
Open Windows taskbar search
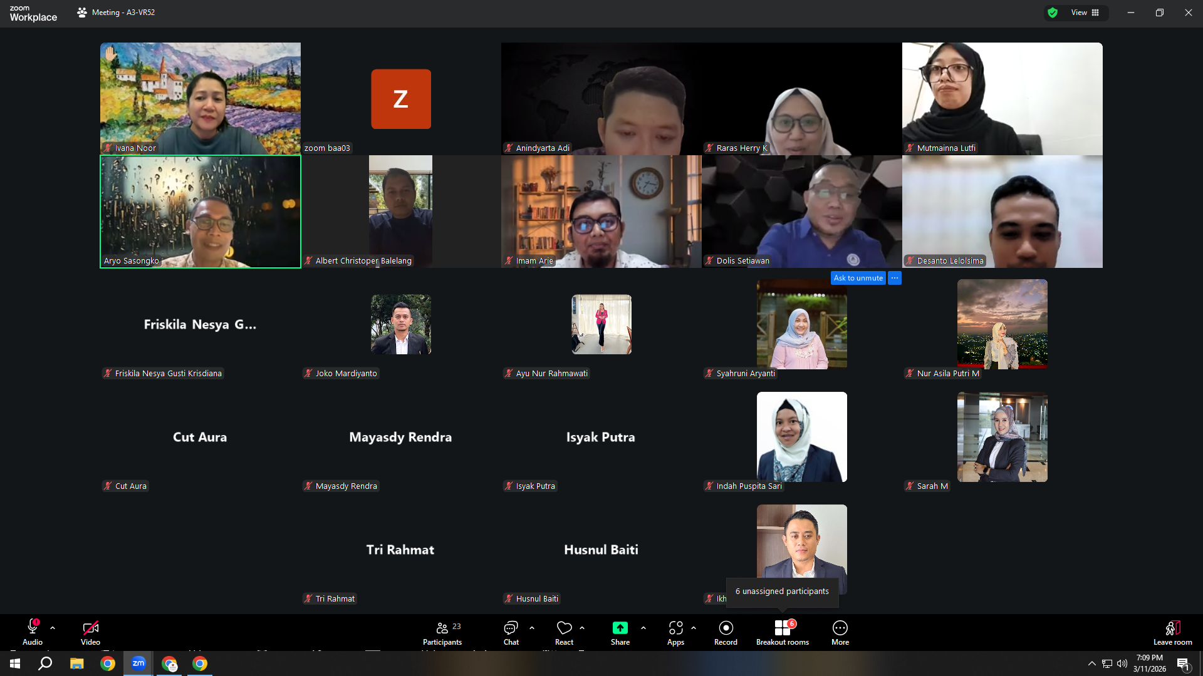[x=45, y=663]
